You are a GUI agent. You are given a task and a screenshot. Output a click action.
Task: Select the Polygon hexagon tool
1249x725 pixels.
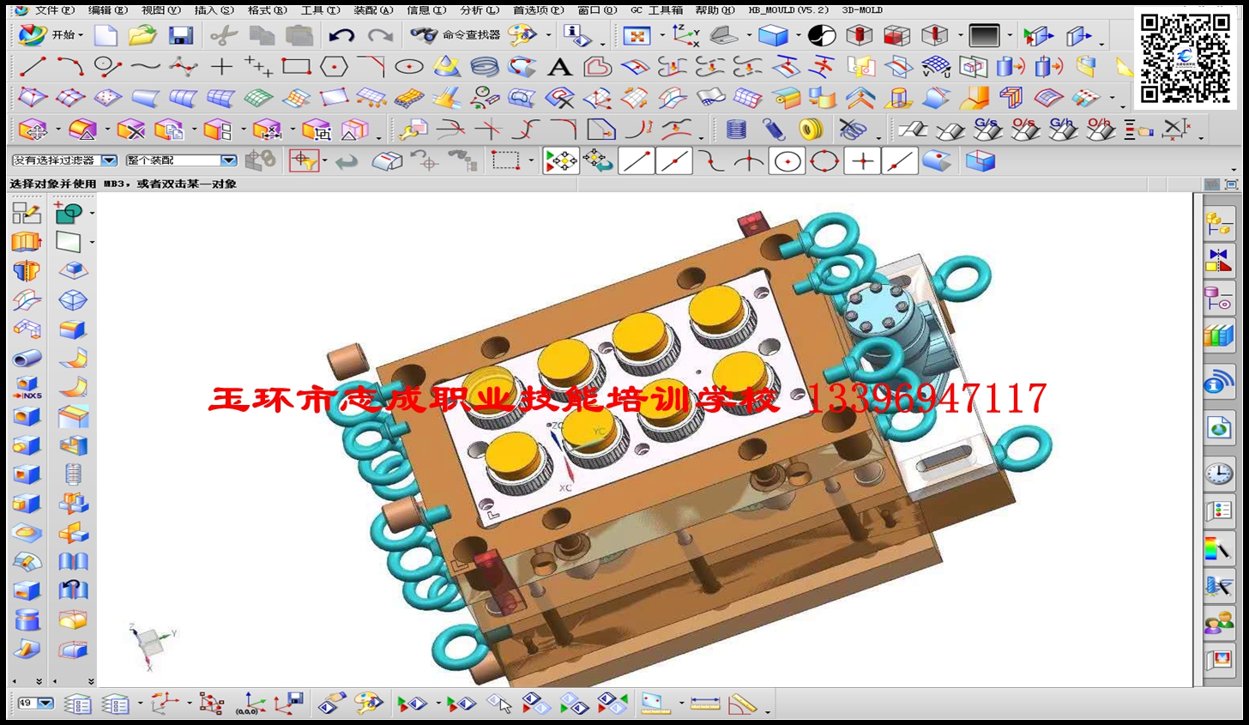click(x=334, y=66)
